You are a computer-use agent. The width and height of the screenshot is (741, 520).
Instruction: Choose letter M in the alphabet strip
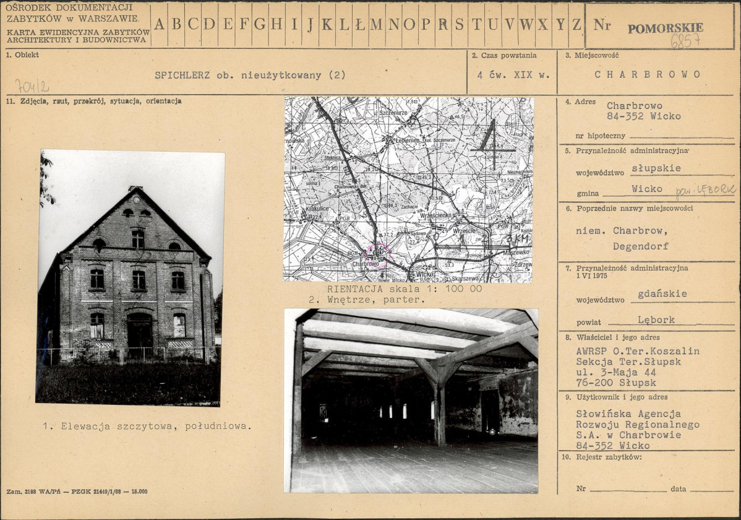[x=376, y=25]
